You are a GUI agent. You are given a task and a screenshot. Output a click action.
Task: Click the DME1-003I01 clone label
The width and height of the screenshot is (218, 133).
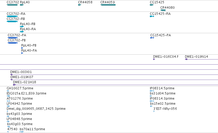pos(21,72)
